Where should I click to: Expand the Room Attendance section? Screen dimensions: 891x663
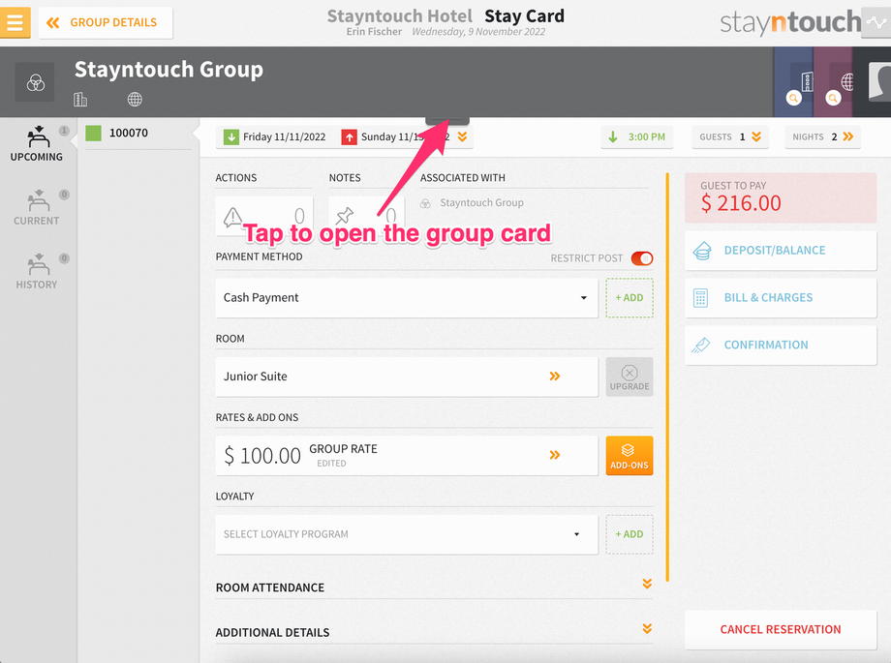pyautogui.click(x=647, y=584)
